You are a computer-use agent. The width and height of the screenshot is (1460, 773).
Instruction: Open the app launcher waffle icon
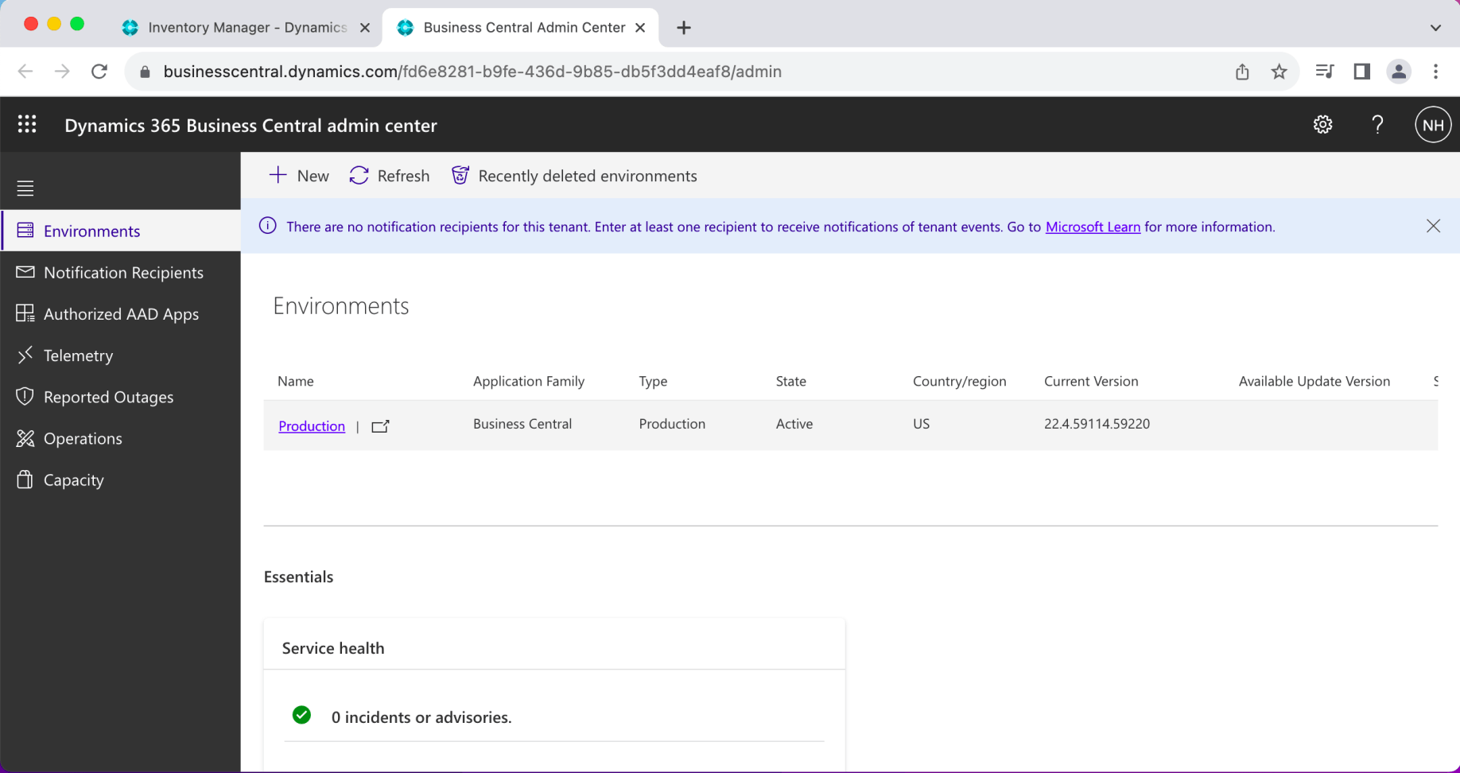click(x=27, y=125)
